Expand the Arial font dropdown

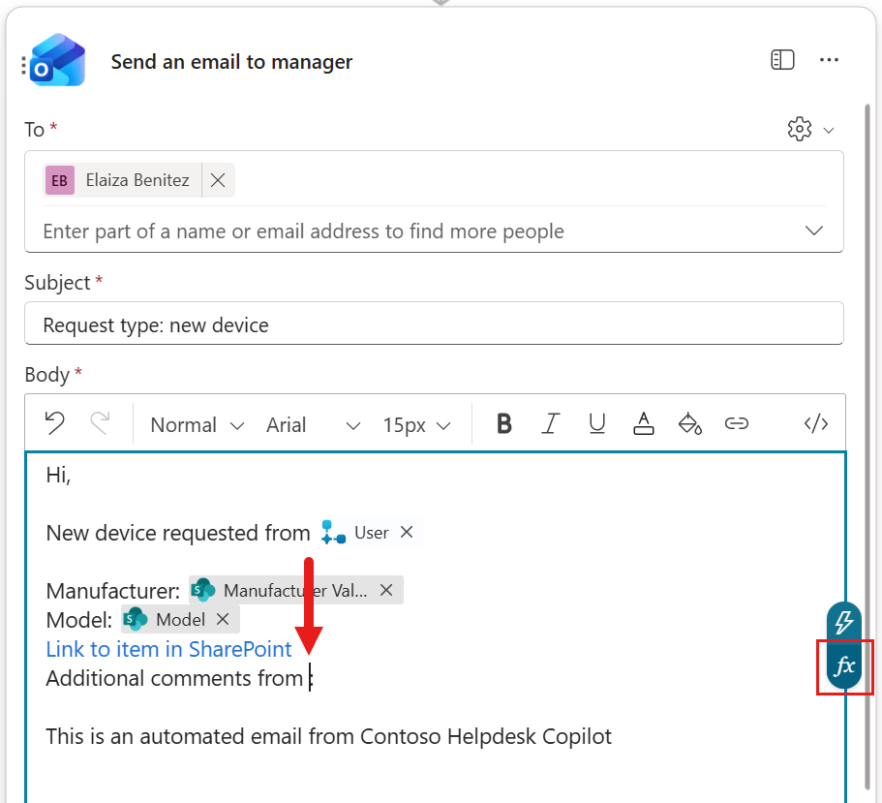point(313,424)
